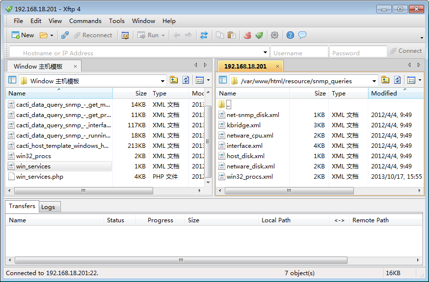This screenshot has height=282, width=429.
Task: Toggle folder tree in local pane
Action: click(x=12, y=80)
